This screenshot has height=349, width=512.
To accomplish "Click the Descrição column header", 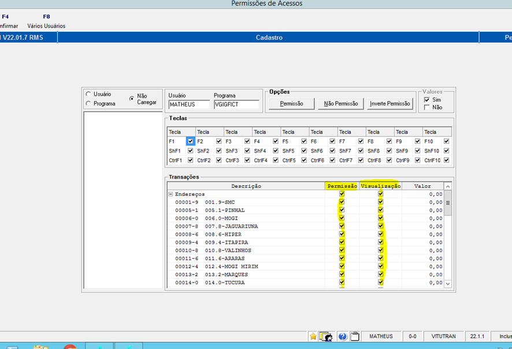I will [246, 186].
